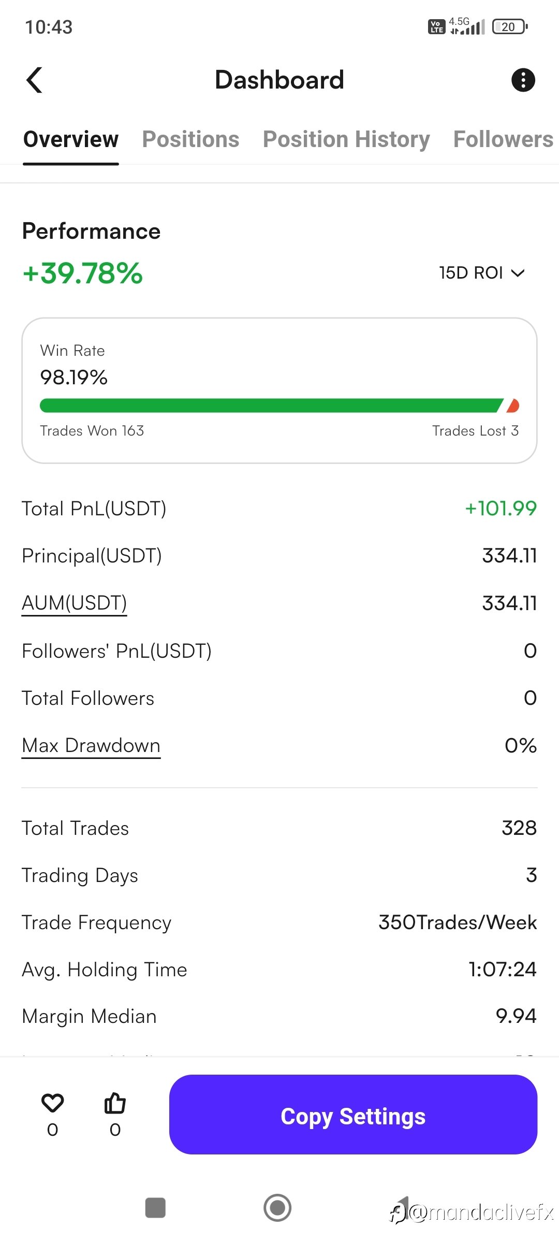Screen dimensions: 559x1243
Task: Tap the battery indicator in status bar
Action: 510,27
